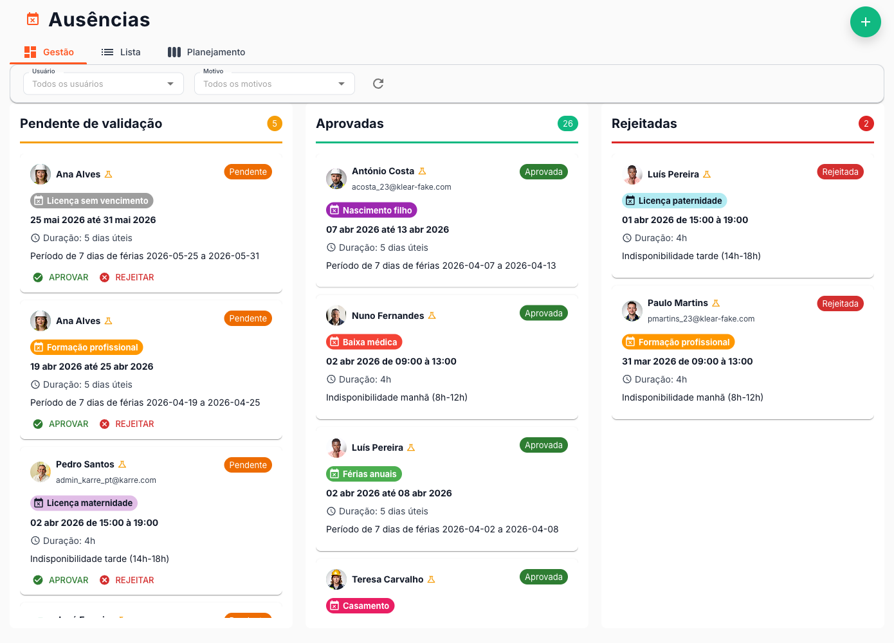Click the clock icon in Nuno Fernandes card

(331, 379)
